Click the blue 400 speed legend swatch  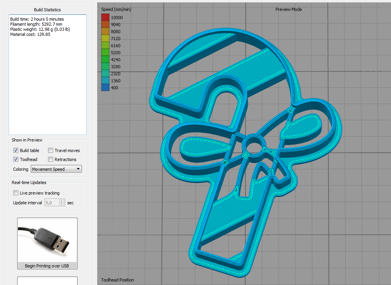tap(105, 87)
